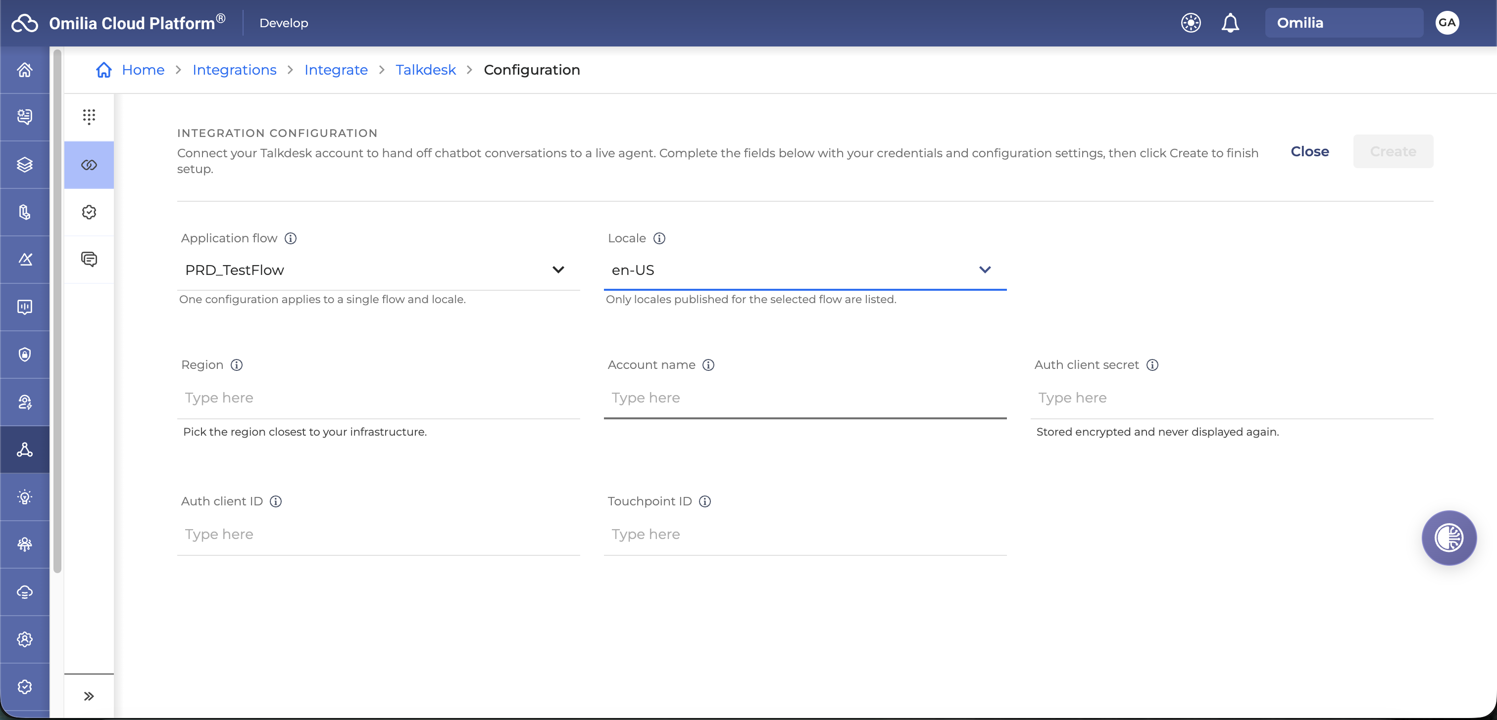Select the chain link icon in secondary panel
The image size is (1497, 720).
pos(89,165)
